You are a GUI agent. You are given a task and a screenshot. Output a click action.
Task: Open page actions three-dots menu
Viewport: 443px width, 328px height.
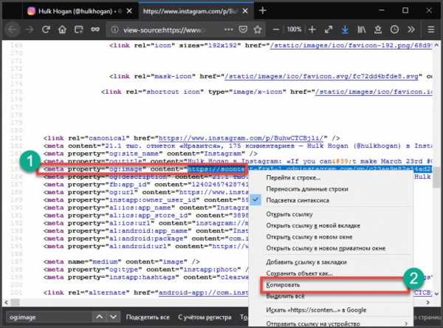click(x=229, y=30)
